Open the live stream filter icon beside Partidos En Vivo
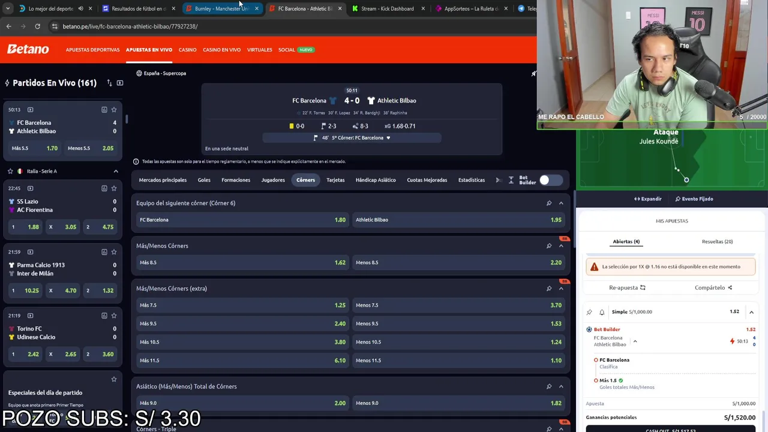Image resolution: width=768 pixels, height=432 pixels. [x=120, y=83]
